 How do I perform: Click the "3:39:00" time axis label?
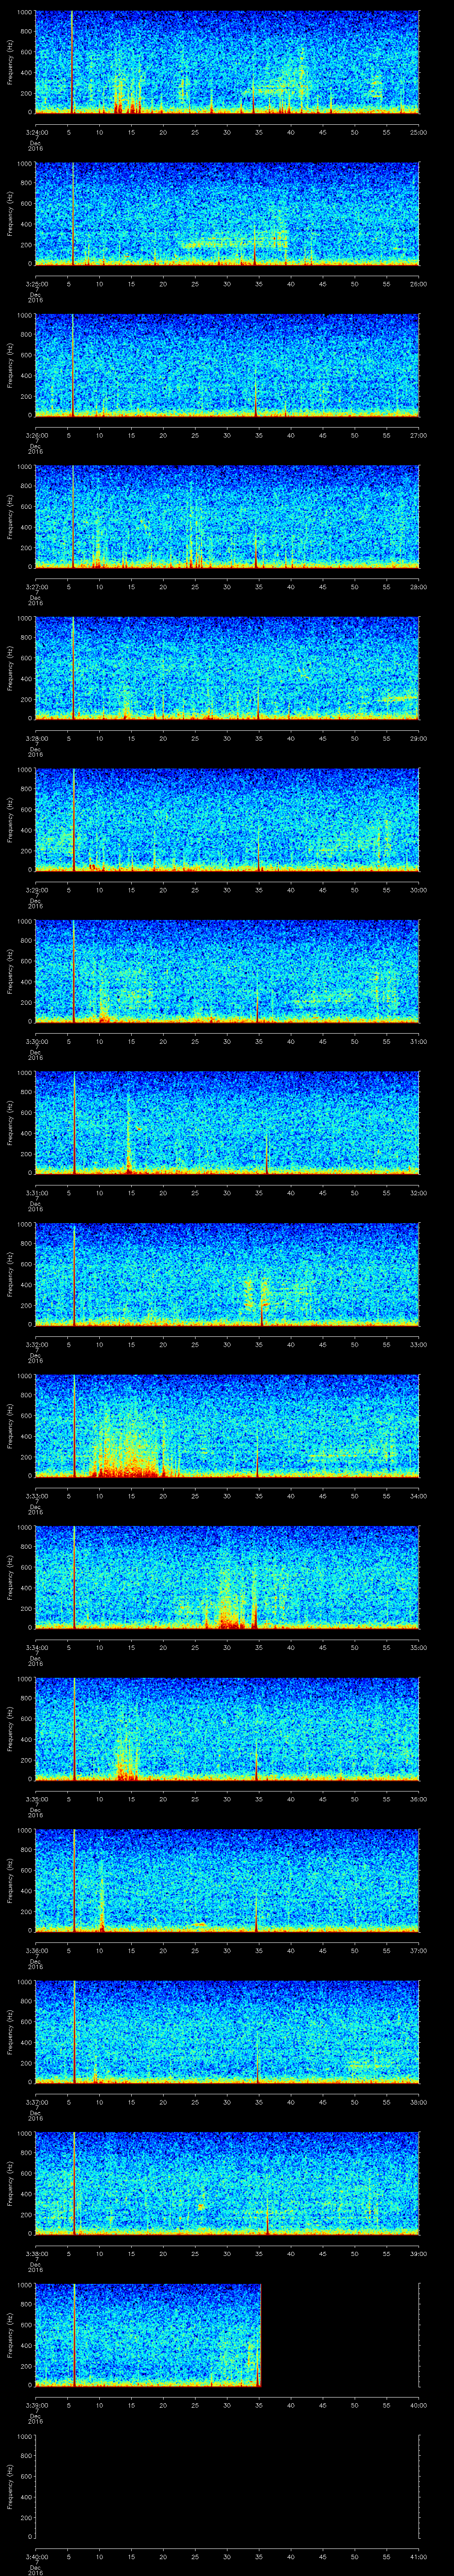point(37,2405)
